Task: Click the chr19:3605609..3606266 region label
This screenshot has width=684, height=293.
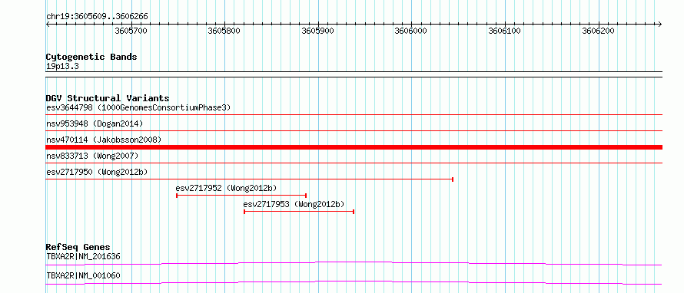Action: point(97,17)
